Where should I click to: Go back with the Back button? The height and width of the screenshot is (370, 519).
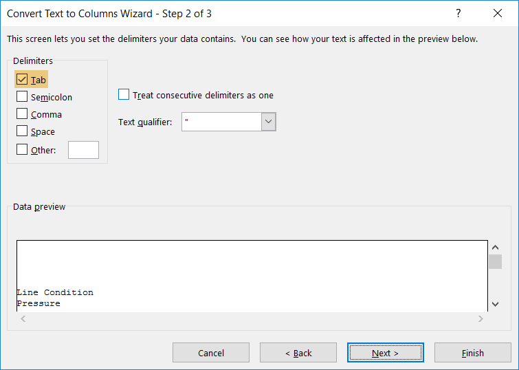click(298, 353)
